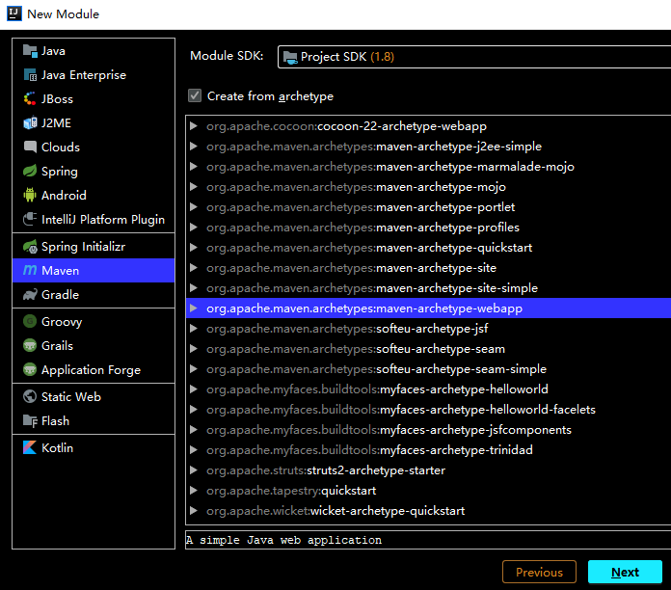Select softeu-archetype-seam-simple archetype

428,369
